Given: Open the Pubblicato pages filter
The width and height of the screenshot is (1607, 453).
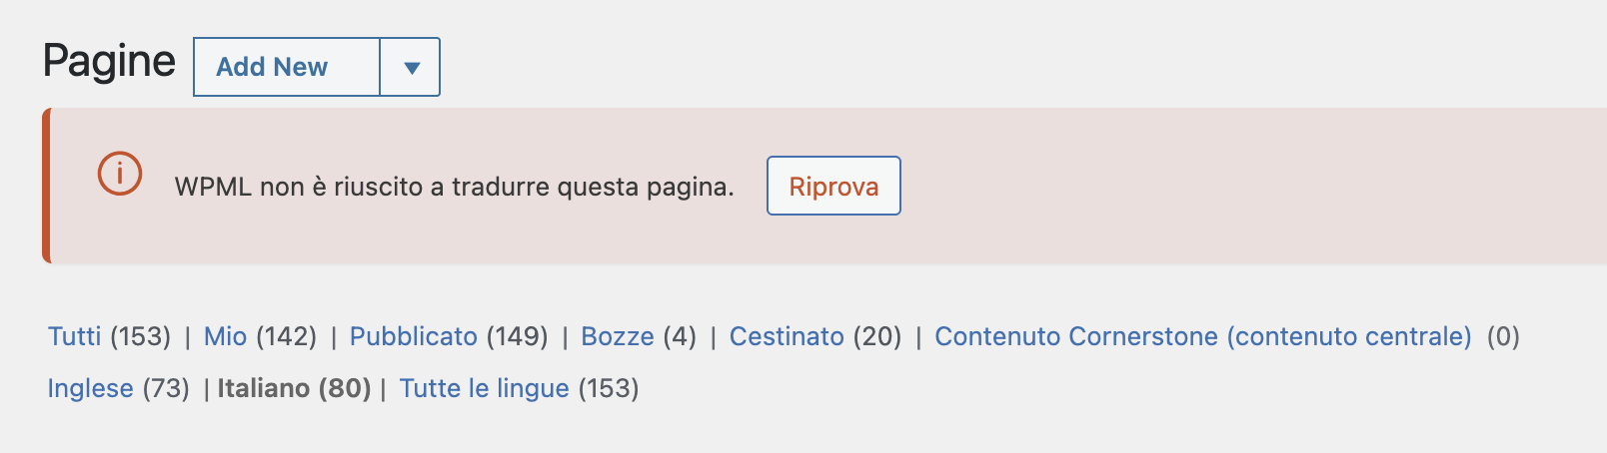Looking at the screenshot, I should (414, 336).
